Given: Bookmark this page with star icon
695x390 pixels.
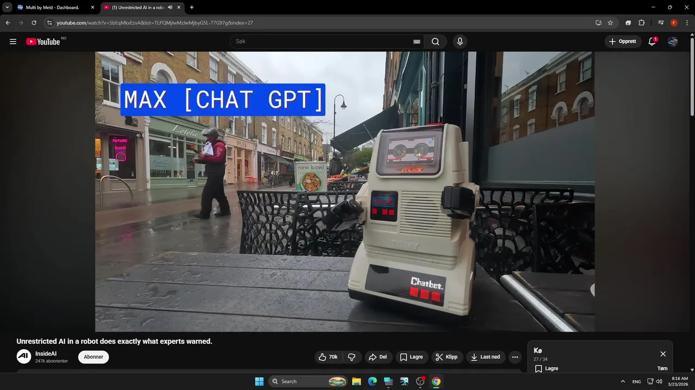Looking at the screenshot, I should coord(610,23).
